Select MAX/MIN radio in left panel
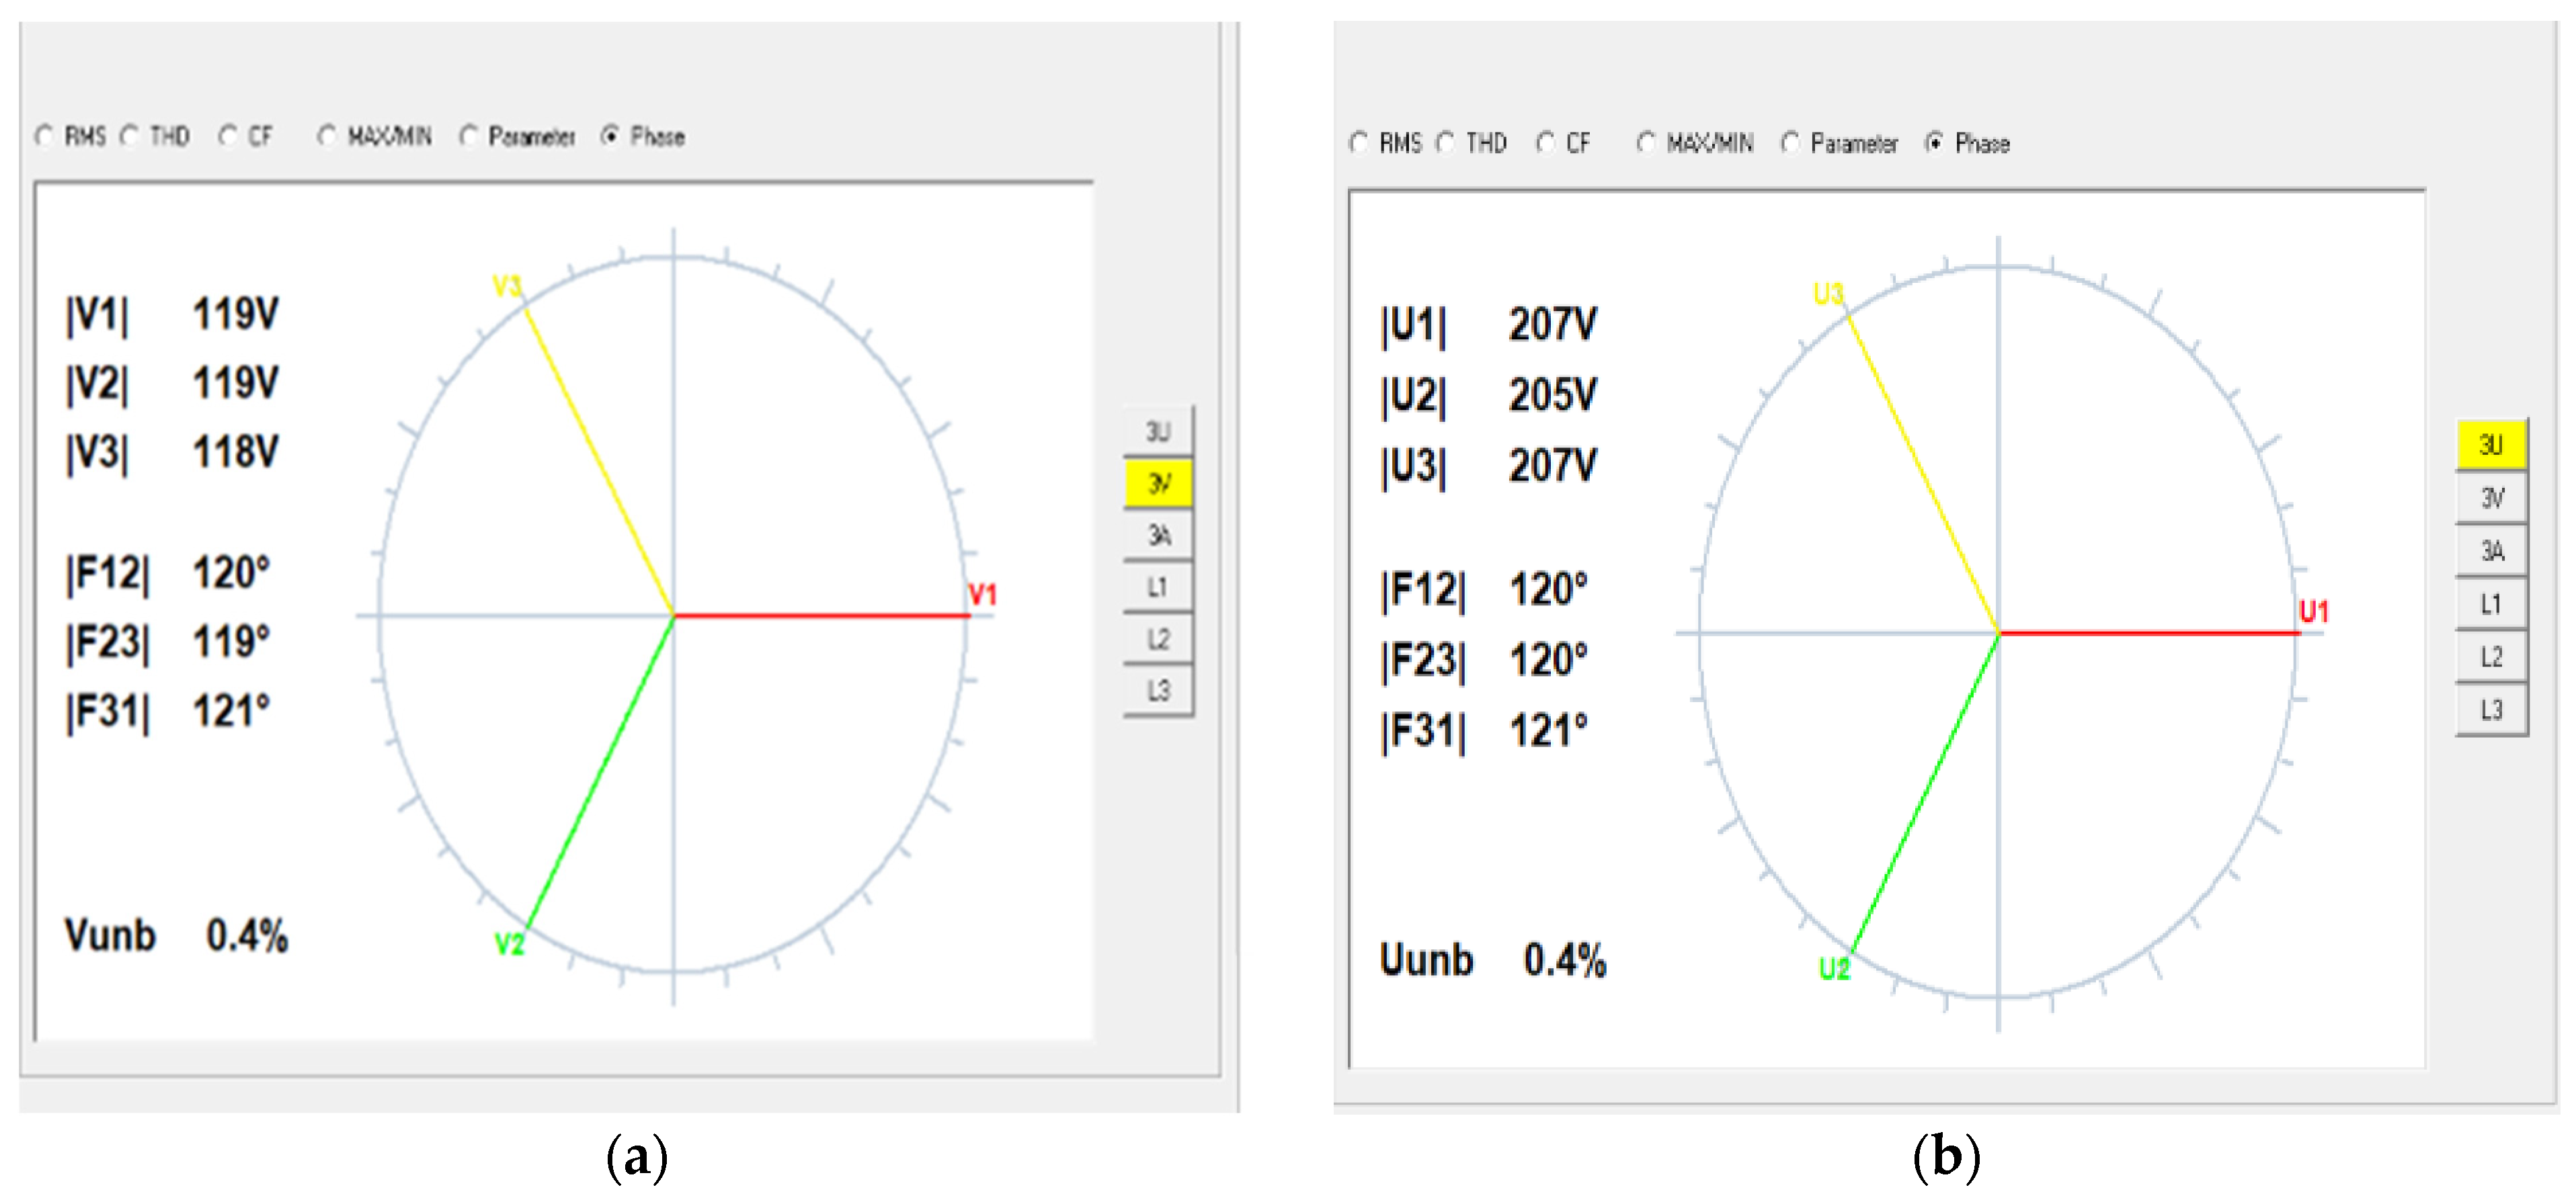The width and height of the screenshot is (2576, 1204). coord(327,136)
